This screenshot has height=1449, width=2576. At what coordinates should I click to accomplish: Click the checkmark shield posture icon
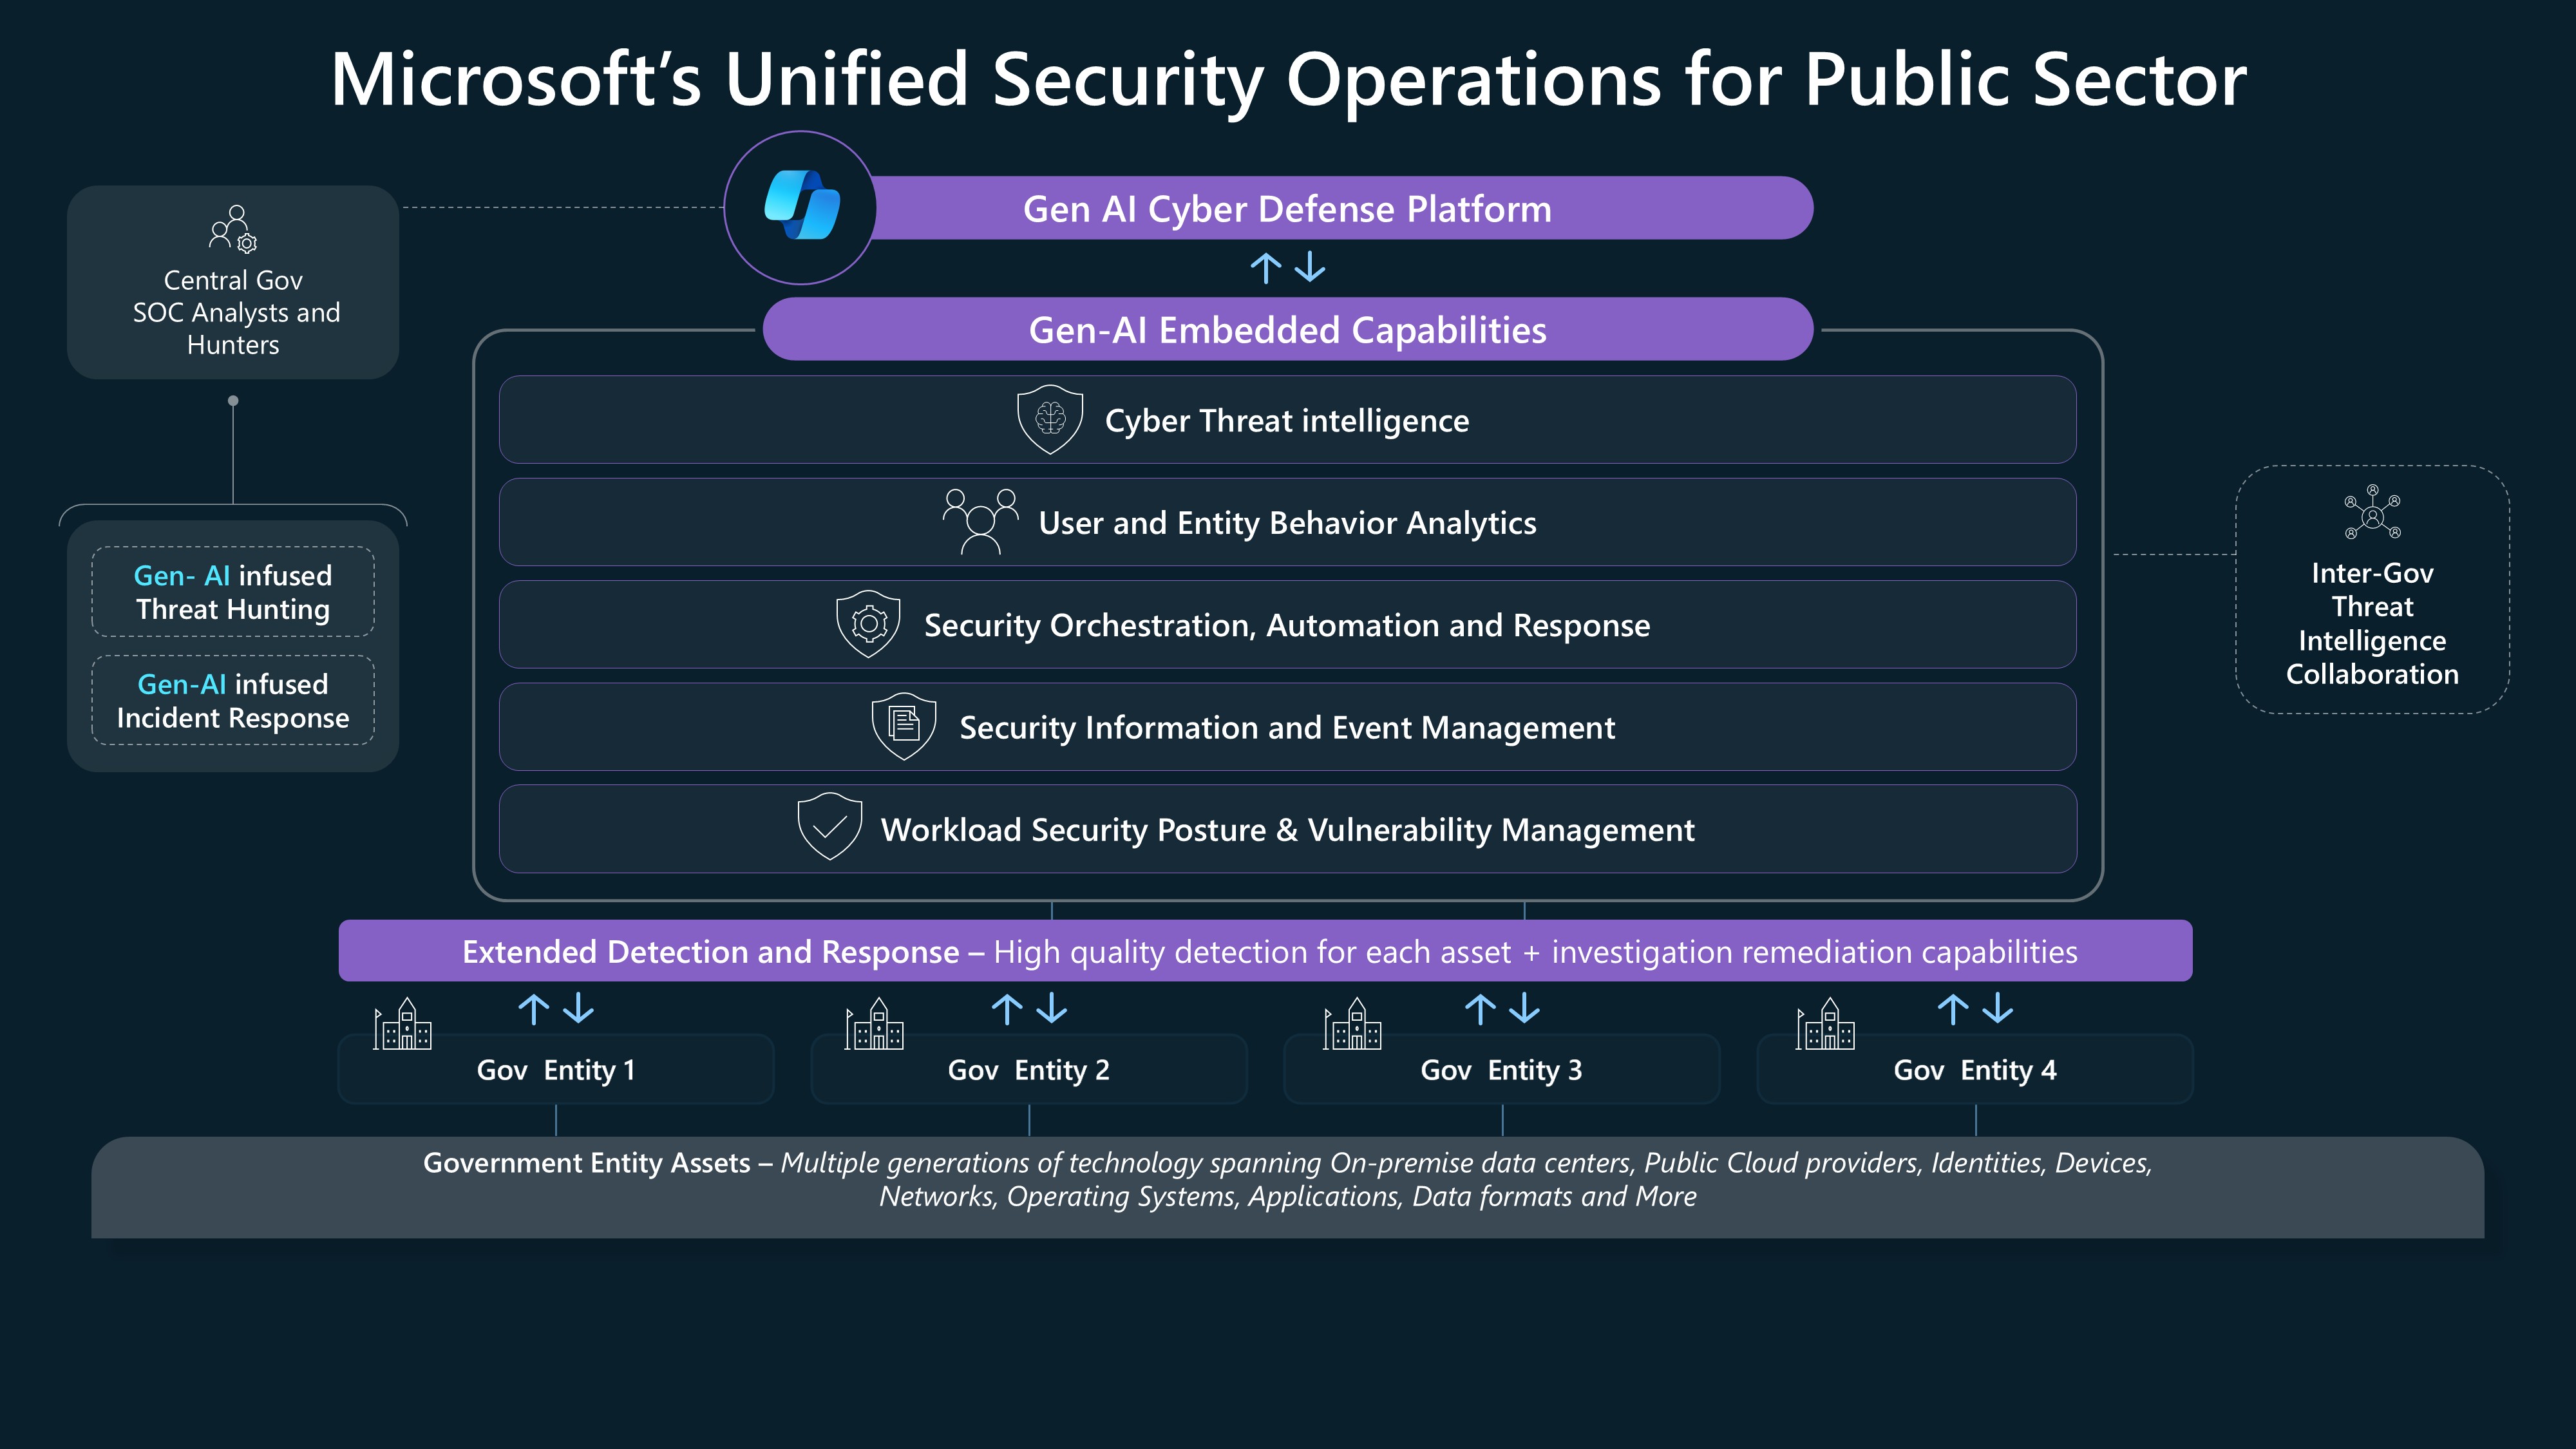tap(829, 826)
